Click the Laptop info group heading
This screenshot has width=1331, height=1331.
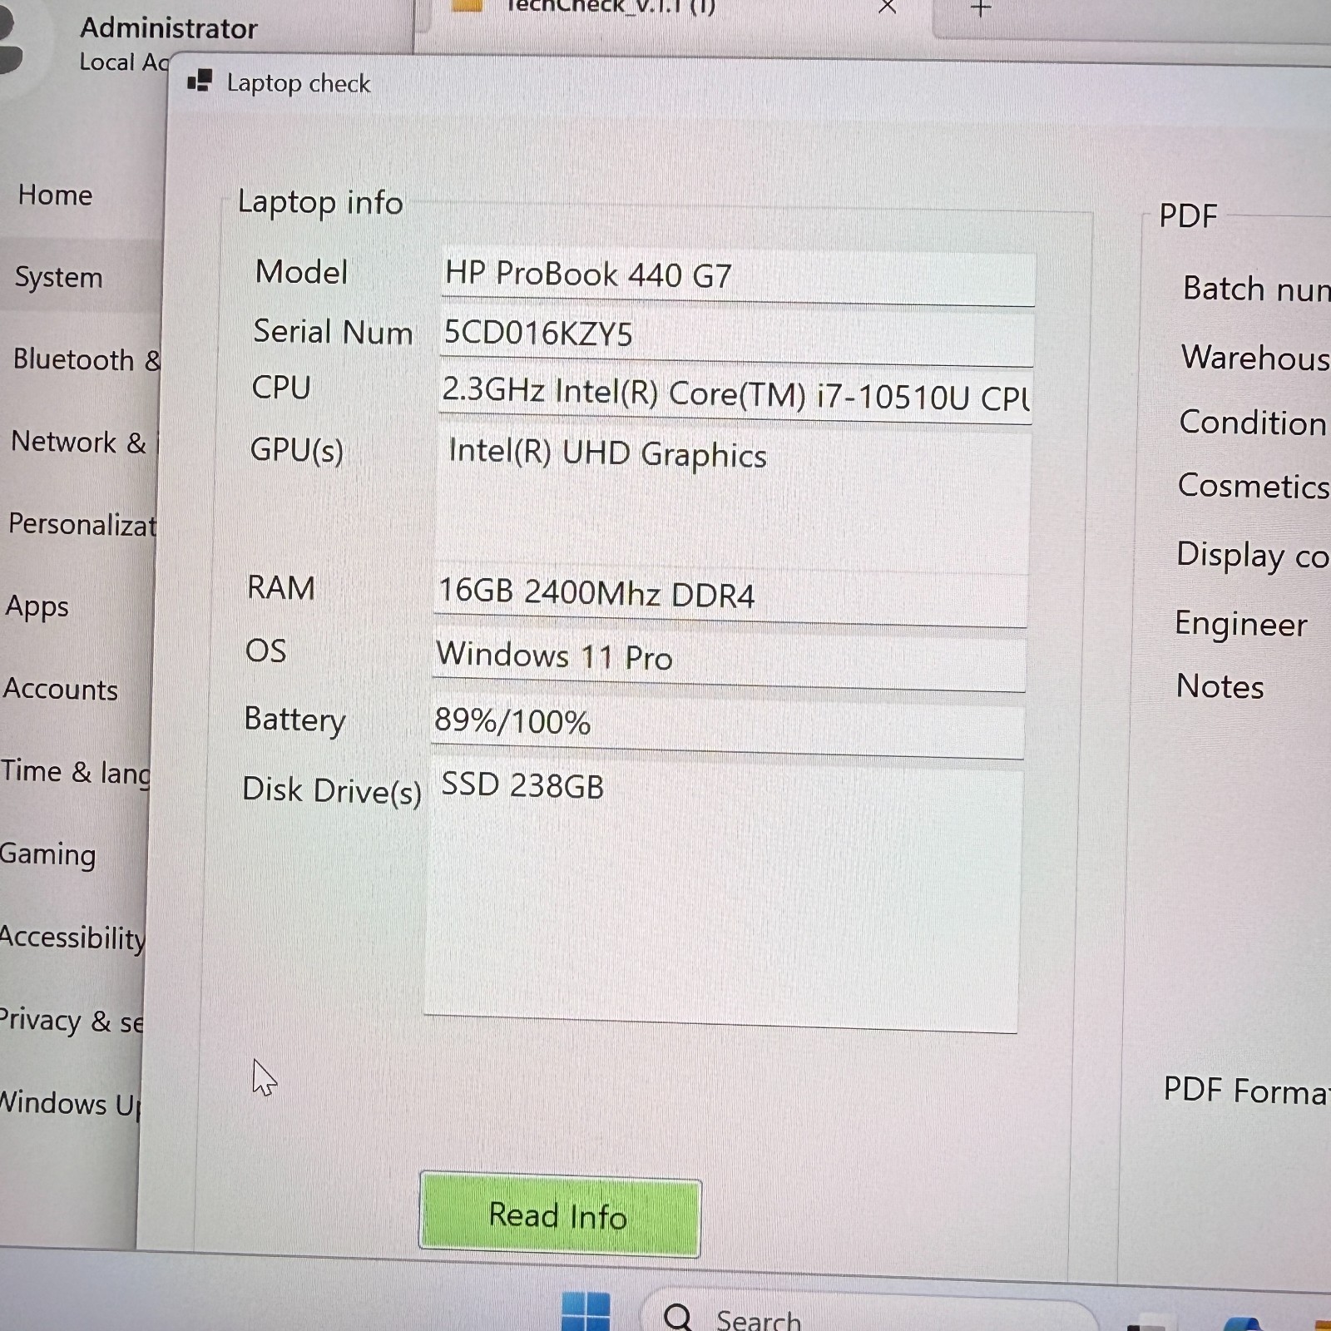(320, 202)
